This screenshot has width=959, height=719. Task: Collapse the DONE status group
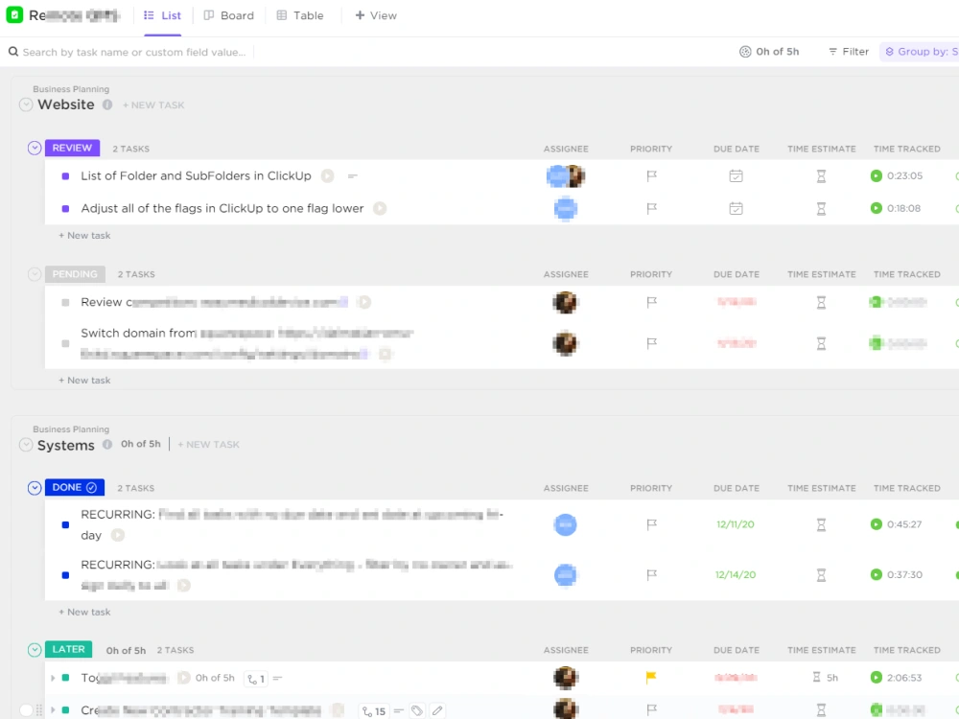coord(35,488)
